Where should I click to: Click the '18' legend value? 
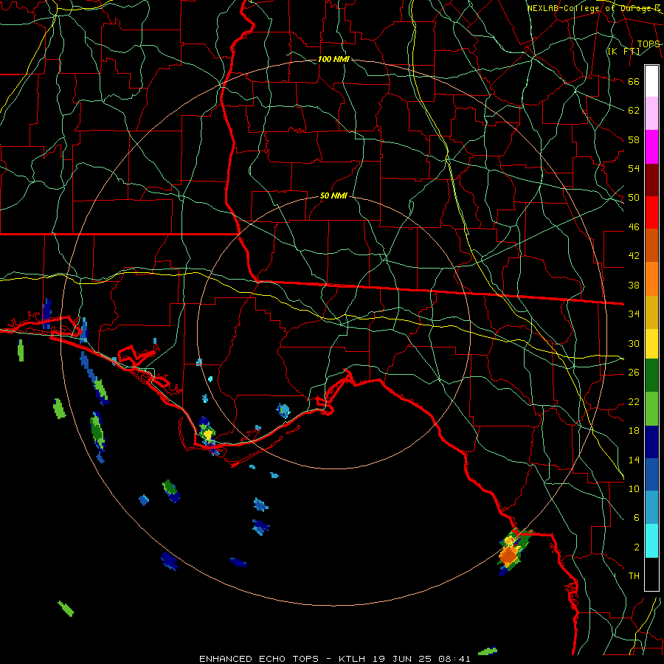tap(634, 431)
